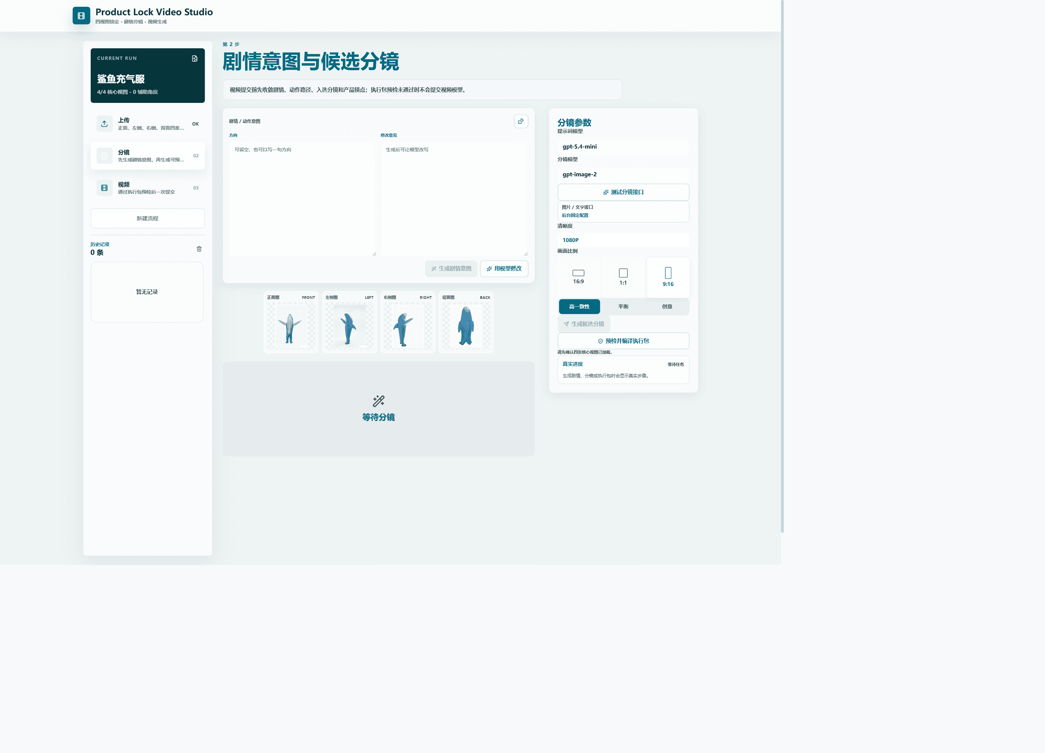Click the 用模型修改 button
This screenshot has height=753, width=1045.
[x=504, y=269]
